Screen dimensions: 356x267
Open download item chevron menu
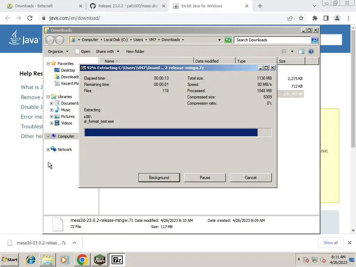point(74,243)
